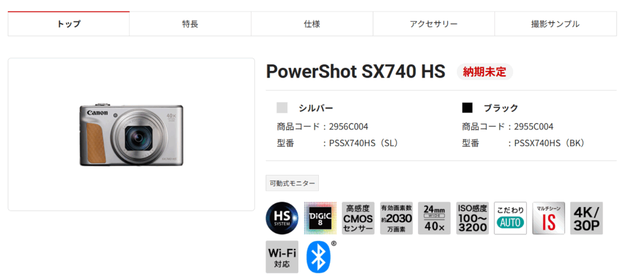Click the 4K/30P video icon
The height and width of the screenshot is (278, 622).
pos(587,218)
